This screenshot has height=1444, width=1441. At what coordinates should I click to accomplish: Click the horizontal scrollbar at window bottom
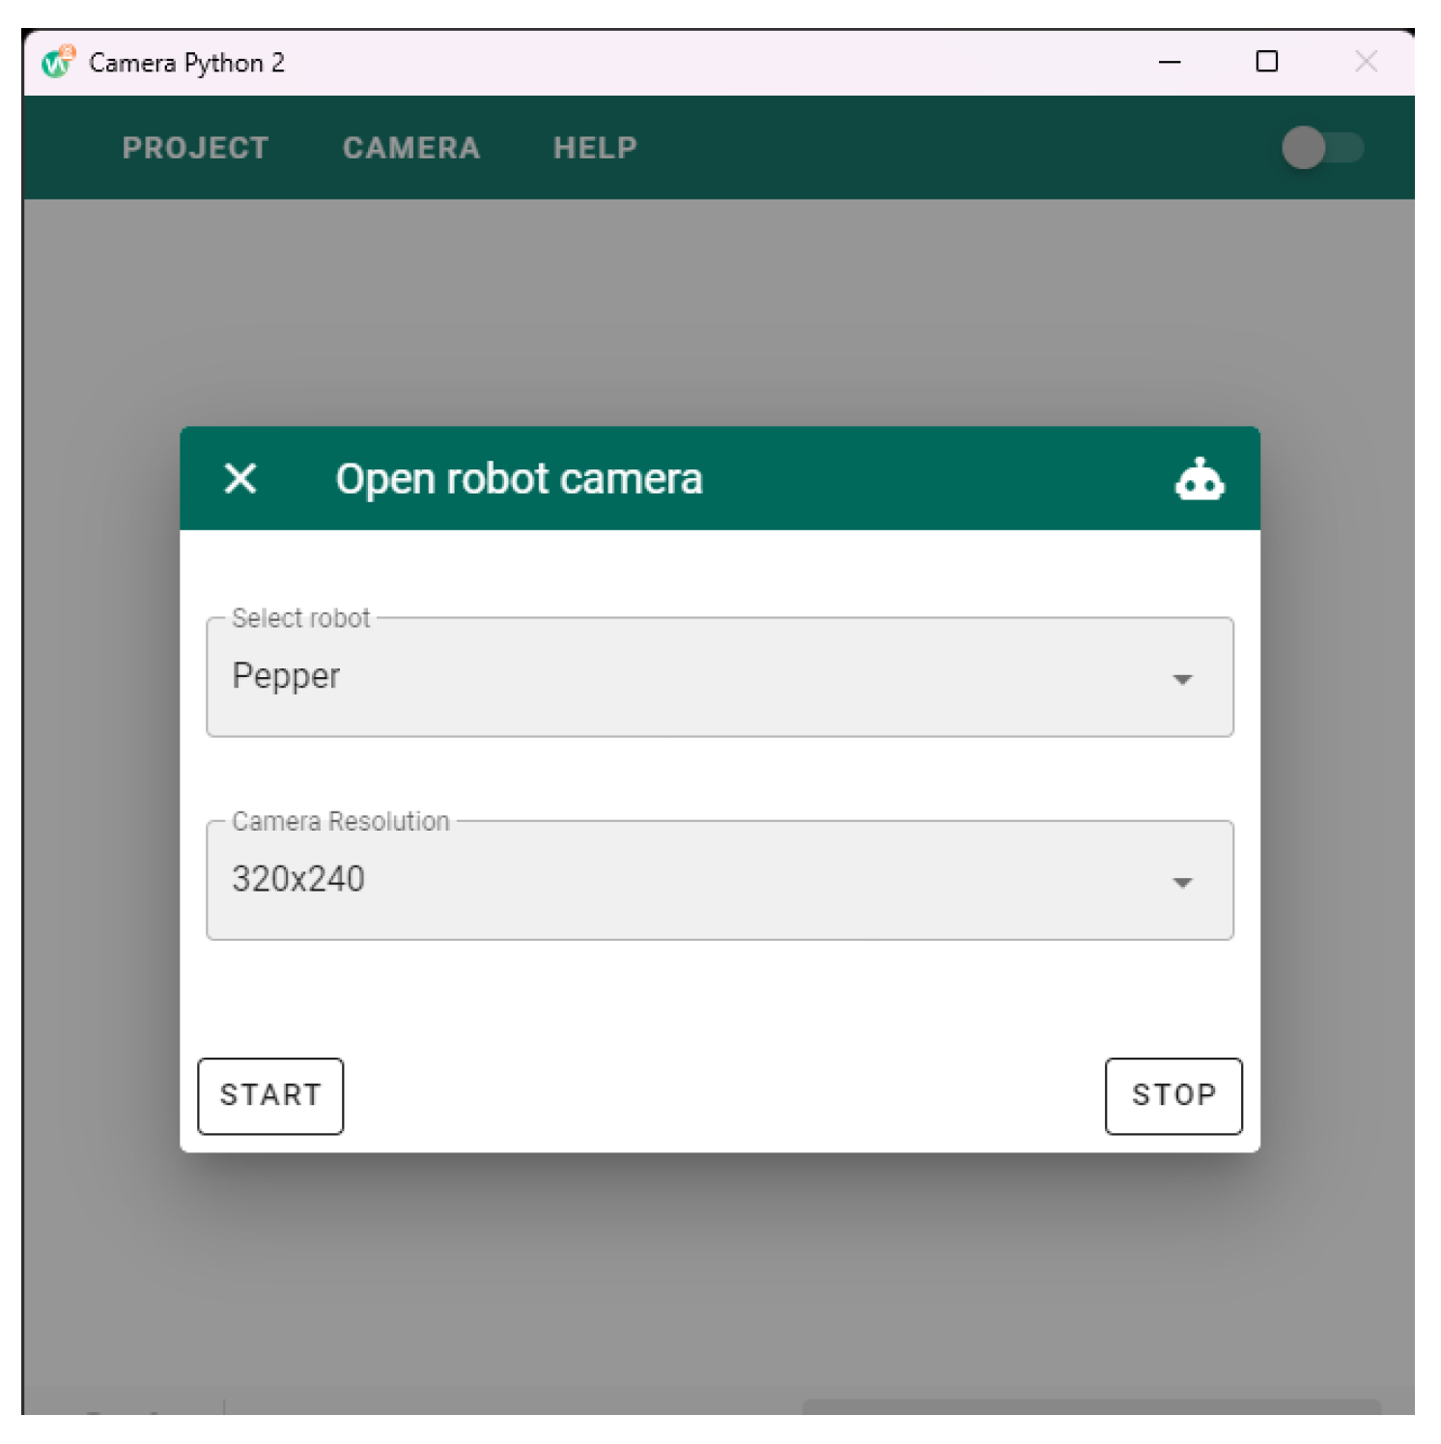click(1089, 1406)
